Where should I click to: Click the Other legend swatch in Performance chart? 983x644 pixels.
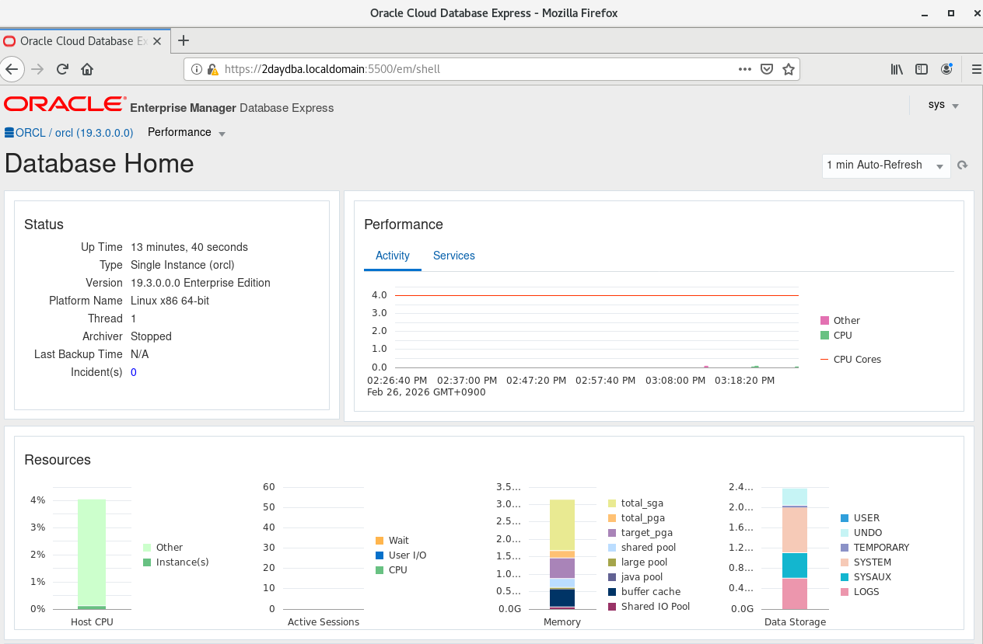(x=824, y=321)
